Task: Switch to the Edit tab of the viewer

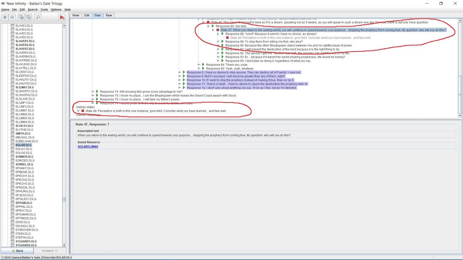Action: tap(87, 15)
